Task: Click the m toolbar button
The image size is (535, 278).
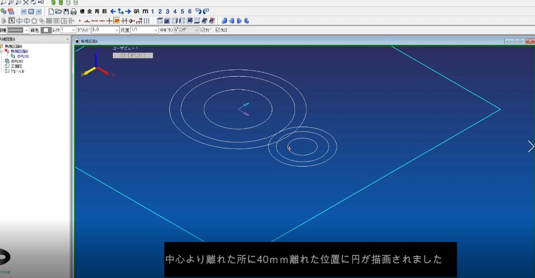Action: [146, 11]
